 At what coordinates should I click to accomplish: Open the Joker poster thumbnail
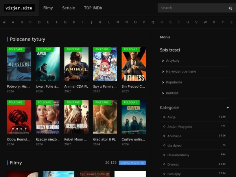[x=48, y=64]
